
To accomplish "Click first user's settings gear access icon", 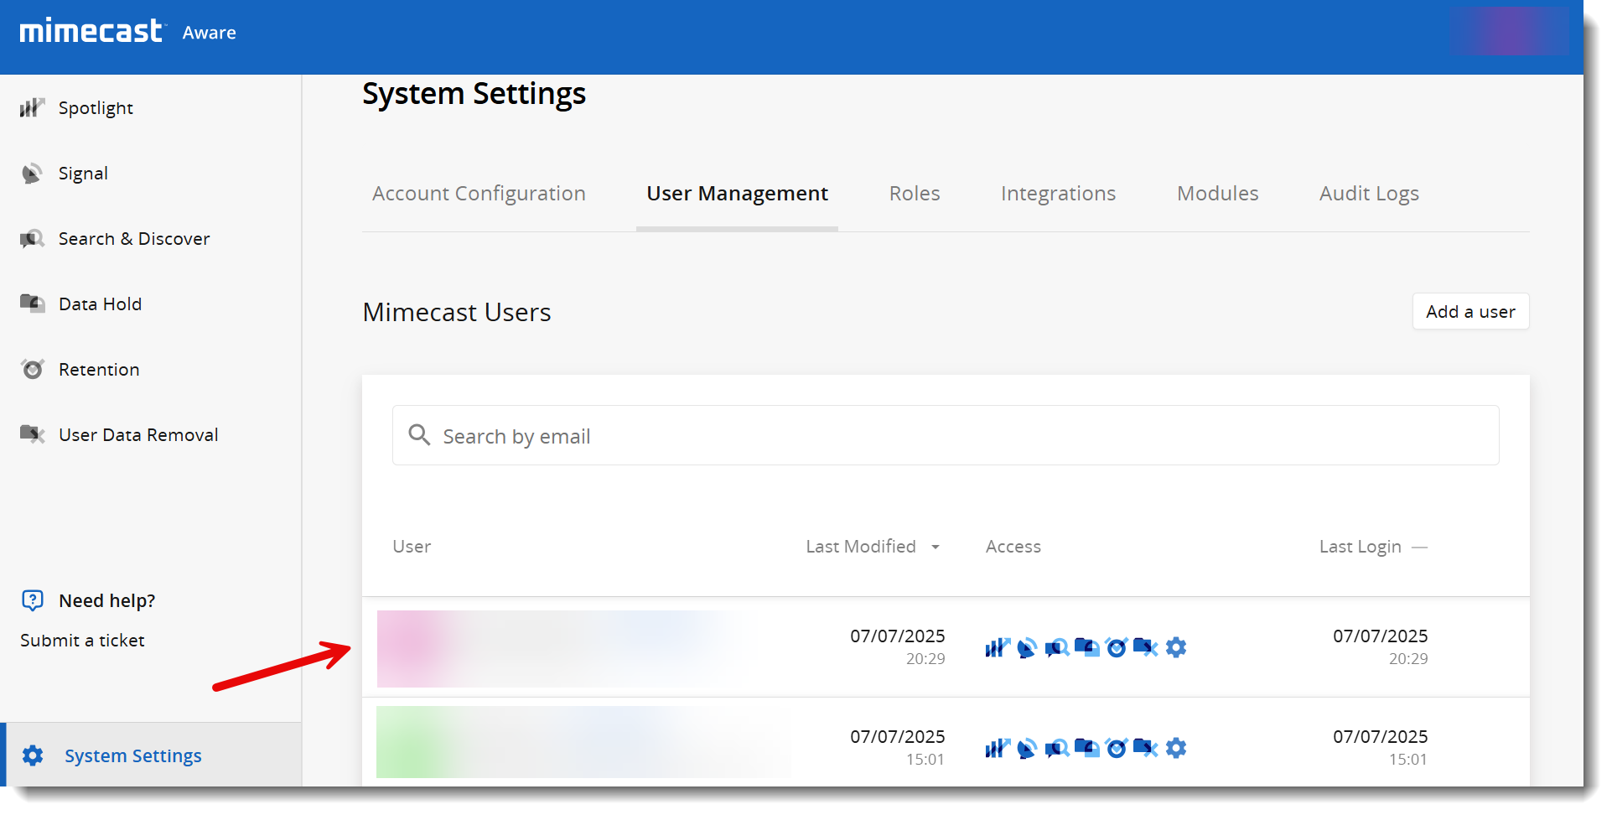I will coord(1176,647).
